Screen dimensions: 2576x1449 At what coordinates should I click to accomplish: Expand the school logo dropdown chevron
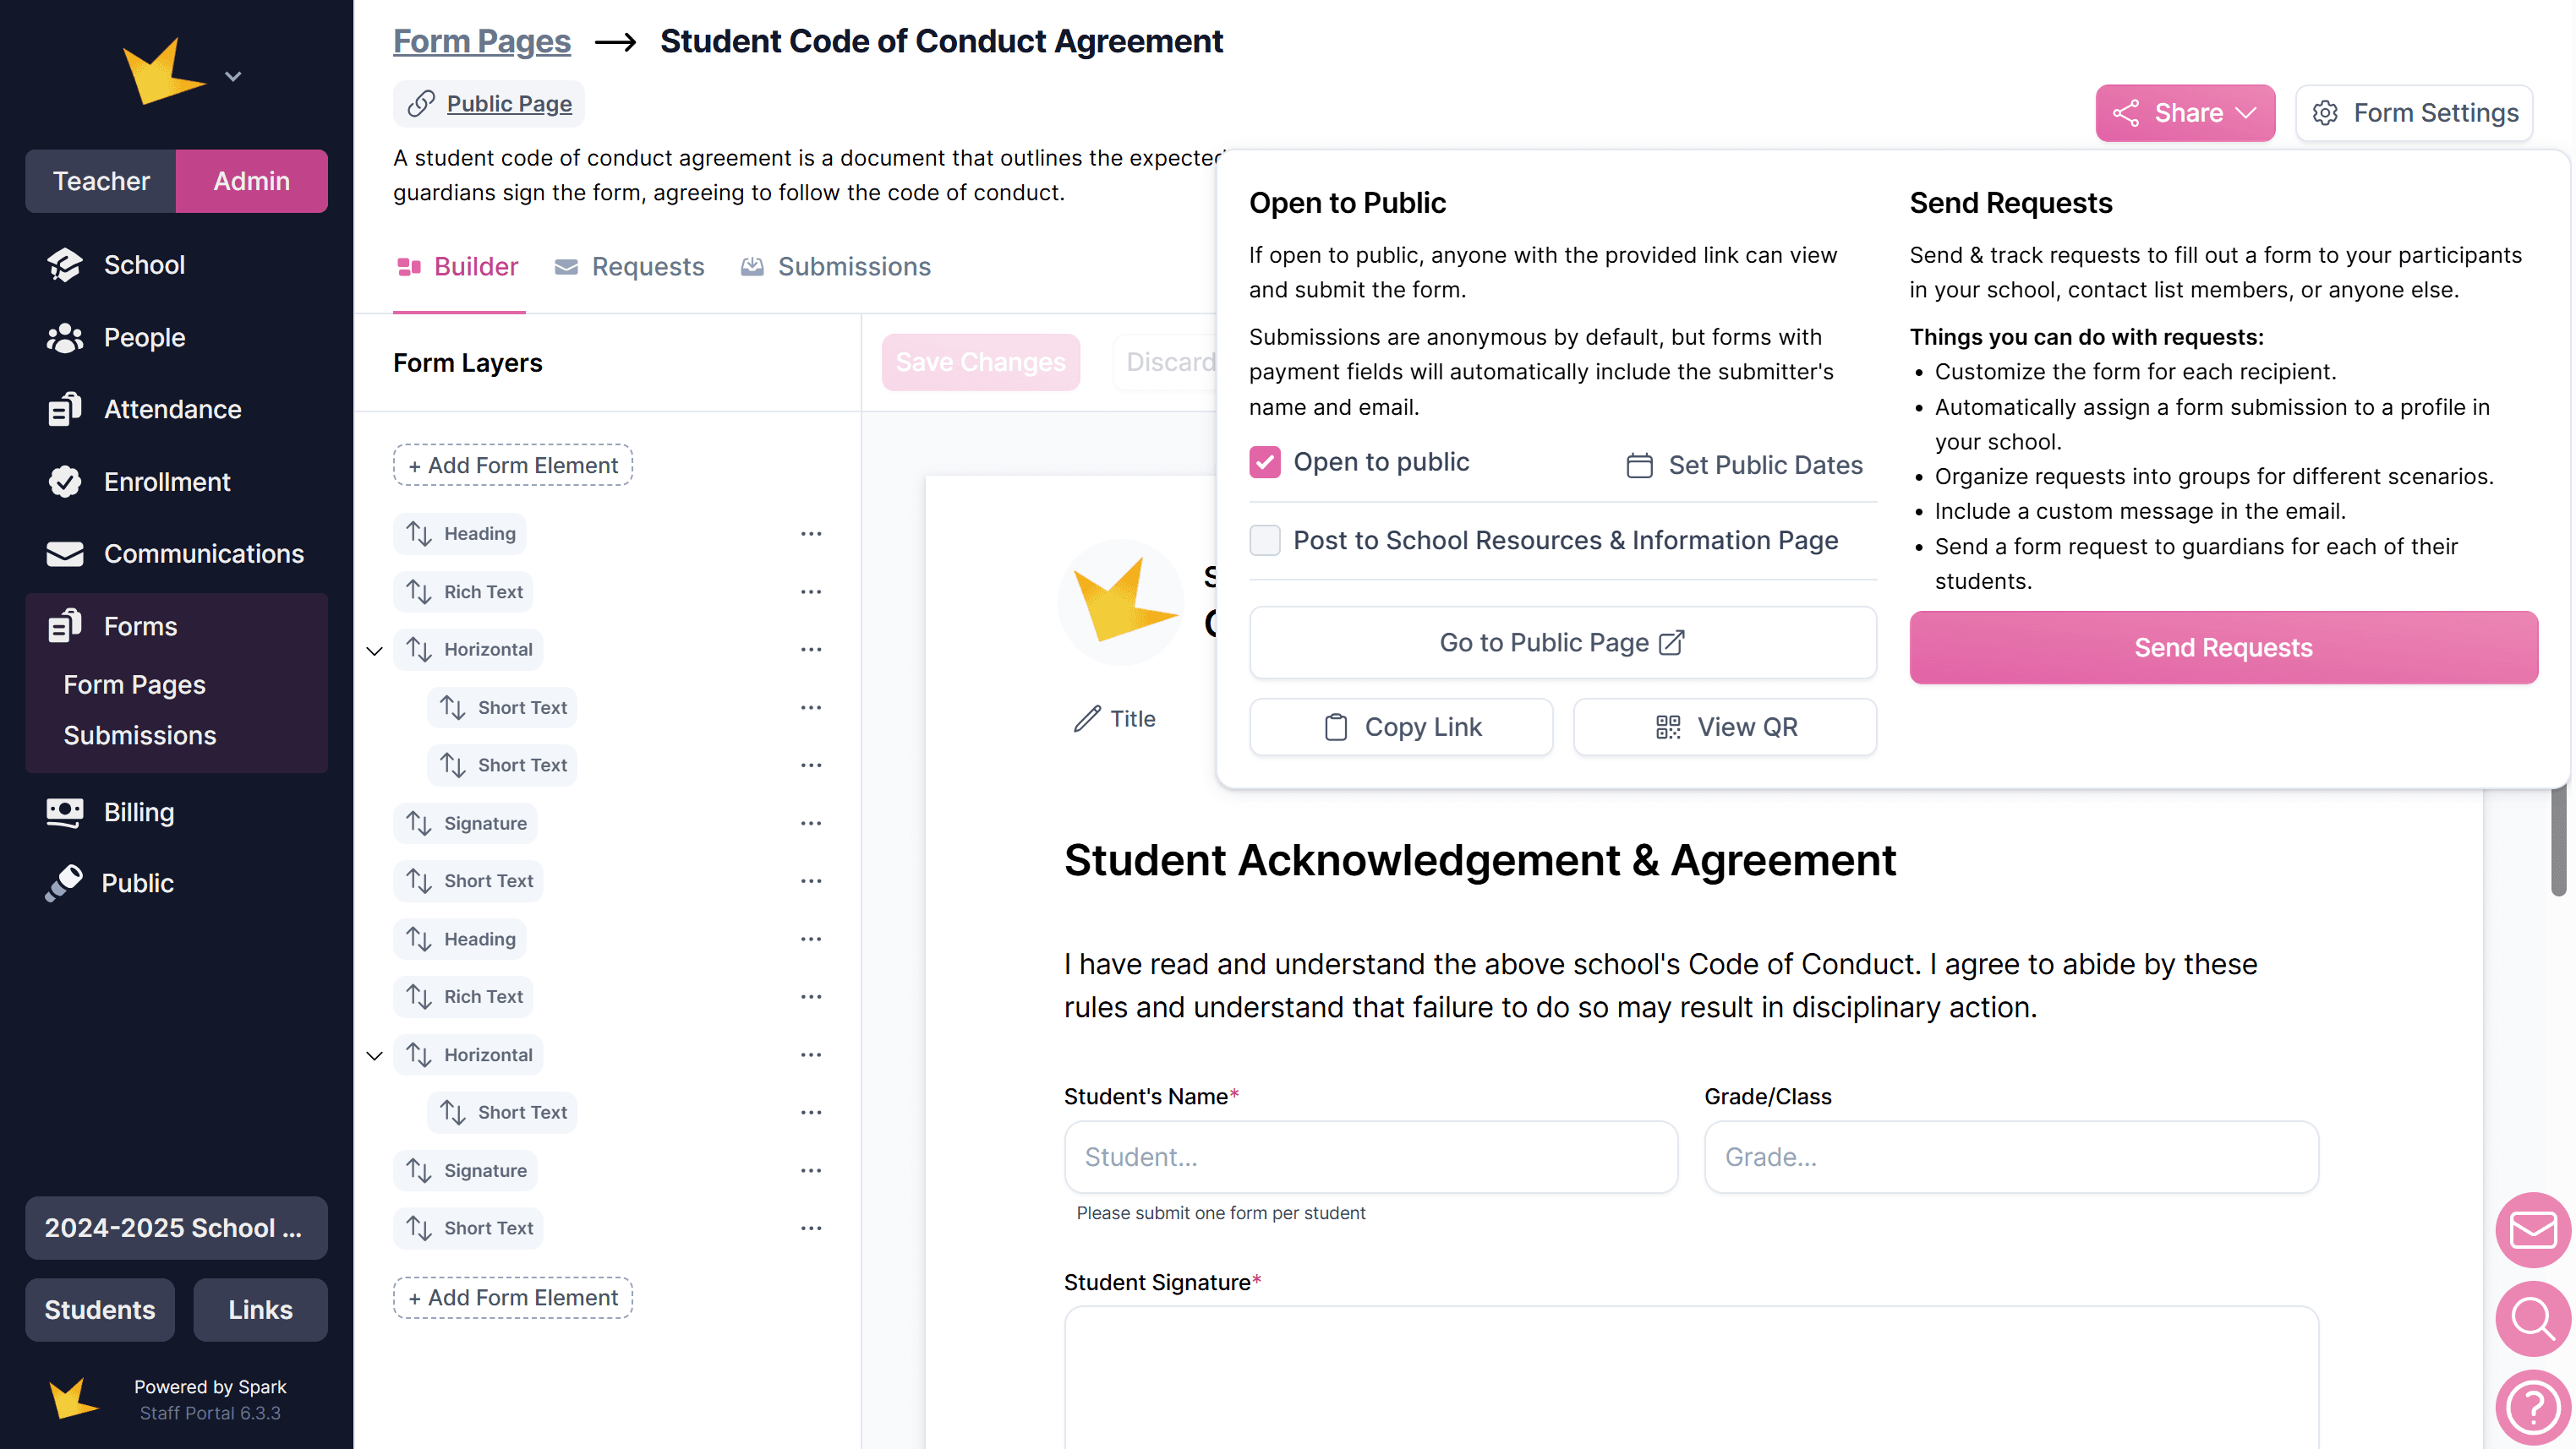pos(233,77)
